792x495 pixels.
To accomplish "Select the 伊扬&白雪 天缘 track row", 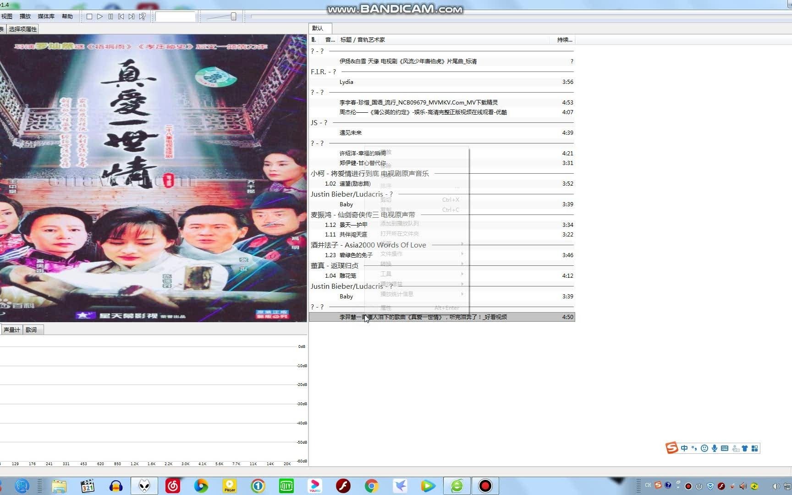I will (442, 61).
